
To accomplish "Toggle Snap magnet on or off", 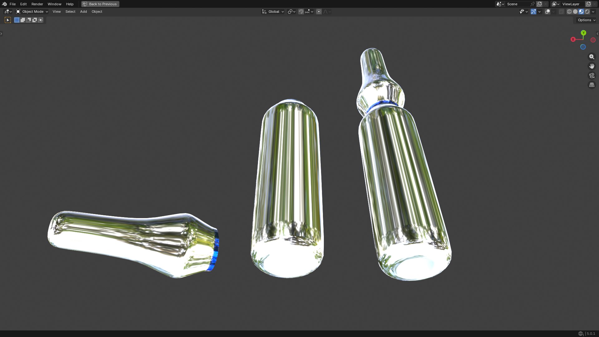I will (301, 12).
